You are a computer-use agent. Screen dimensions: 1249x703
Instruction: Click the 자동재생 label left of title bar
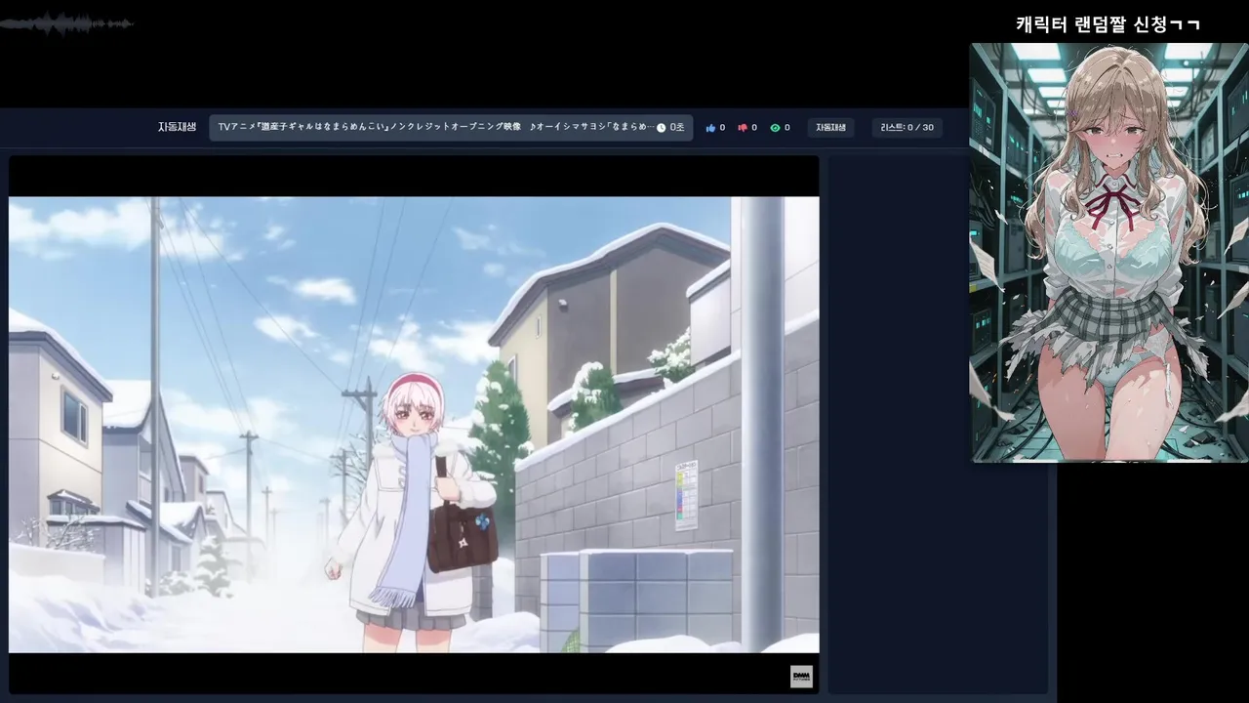(177, 127)
